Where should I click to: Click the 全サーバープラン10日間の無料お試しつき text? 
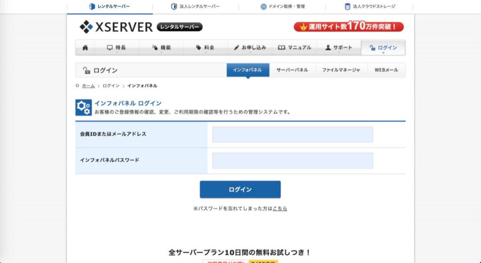[x=240, y=253]
